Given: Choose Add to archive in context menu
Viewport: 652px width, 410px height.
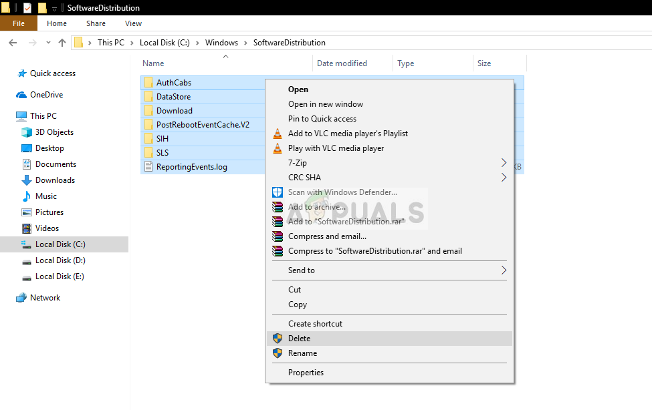Looking at the screenshot, I should 389,207.
